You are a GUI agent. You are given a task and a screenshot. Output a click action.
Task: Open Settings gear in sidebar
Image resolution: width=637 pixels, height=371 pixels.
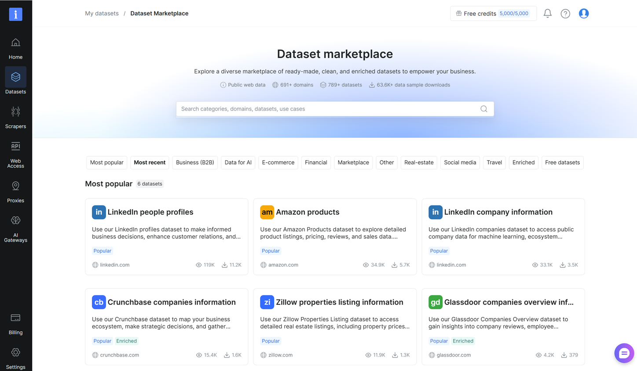(x=15, y=358)
